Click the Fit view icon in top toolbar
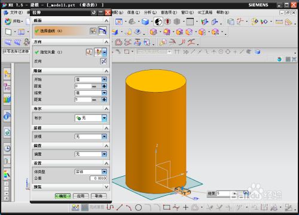The image size is (299, 215). pyautogui.click(x=119, y=21)
